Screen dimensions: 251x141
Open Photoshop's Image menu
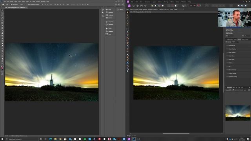pyautogui.click(x=11, y=2)
